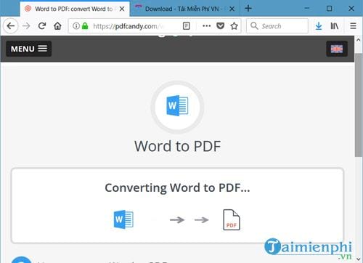
Task: Show site information icon in address bar
Action: [x=76, y=26]
